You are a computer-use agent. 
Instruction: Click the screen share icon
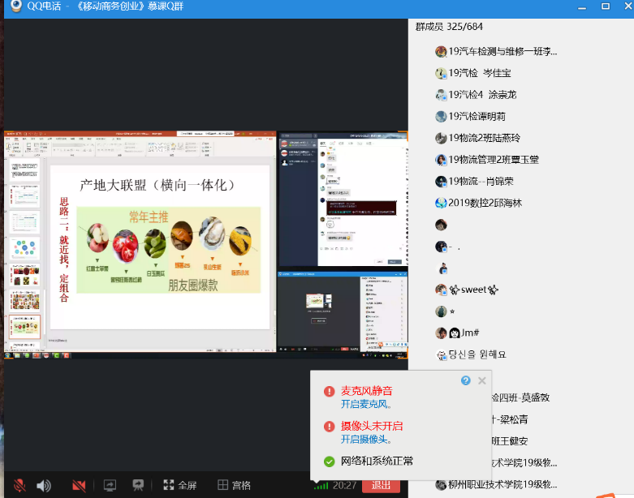point(110,485)
